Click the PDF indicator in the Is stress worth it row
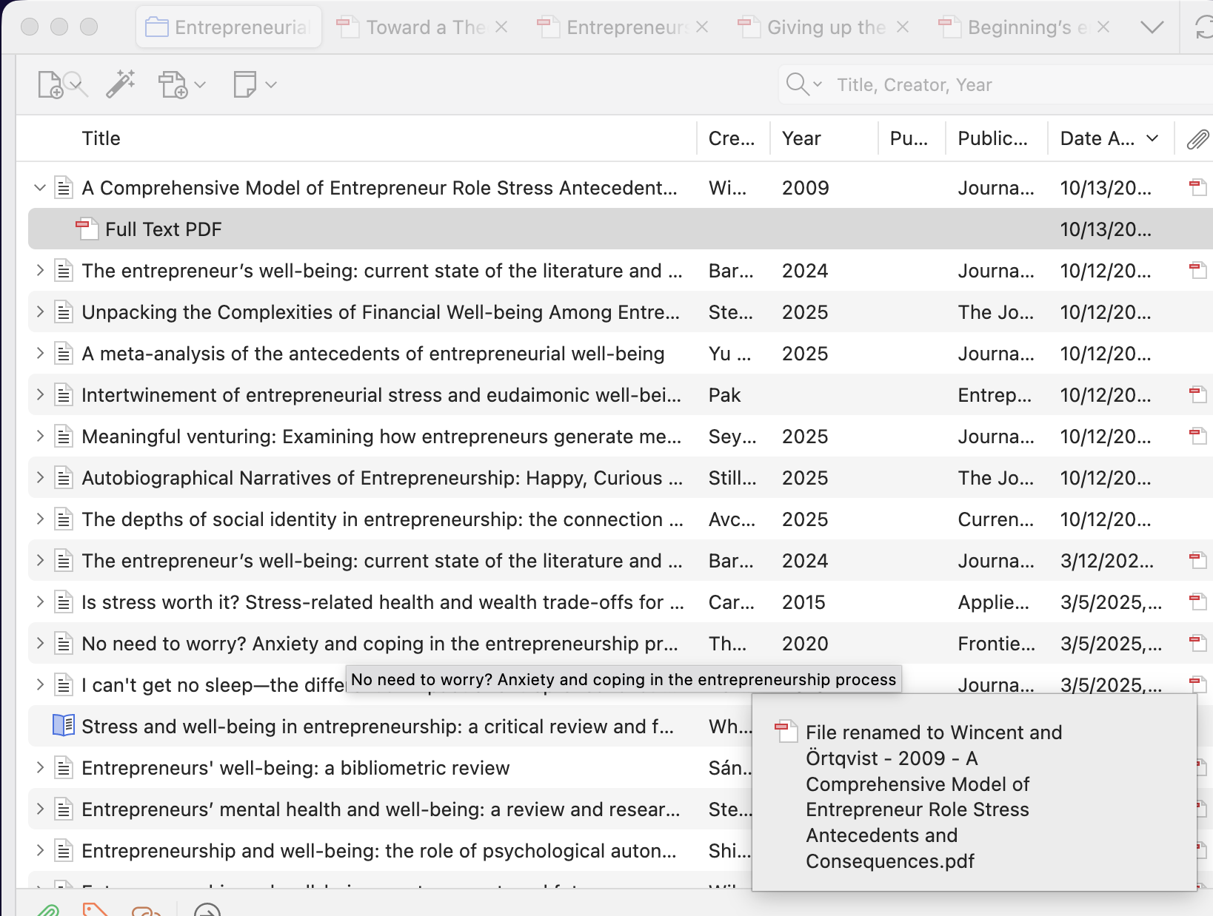The image size is (1213, 916). [x=1197, y=602]
